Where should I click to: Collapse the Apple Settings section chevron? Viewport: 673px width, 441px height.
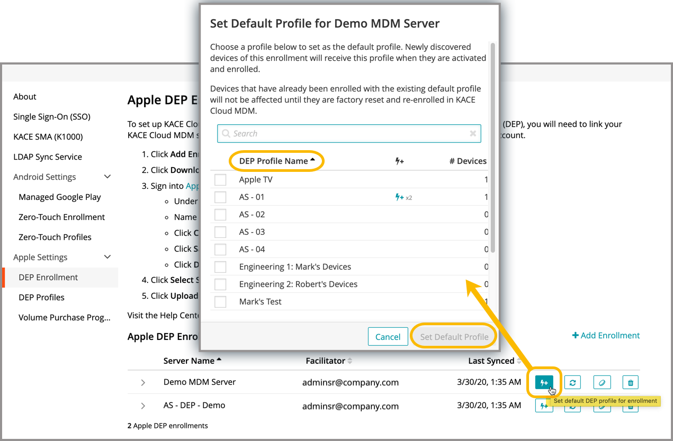point(107,257)
